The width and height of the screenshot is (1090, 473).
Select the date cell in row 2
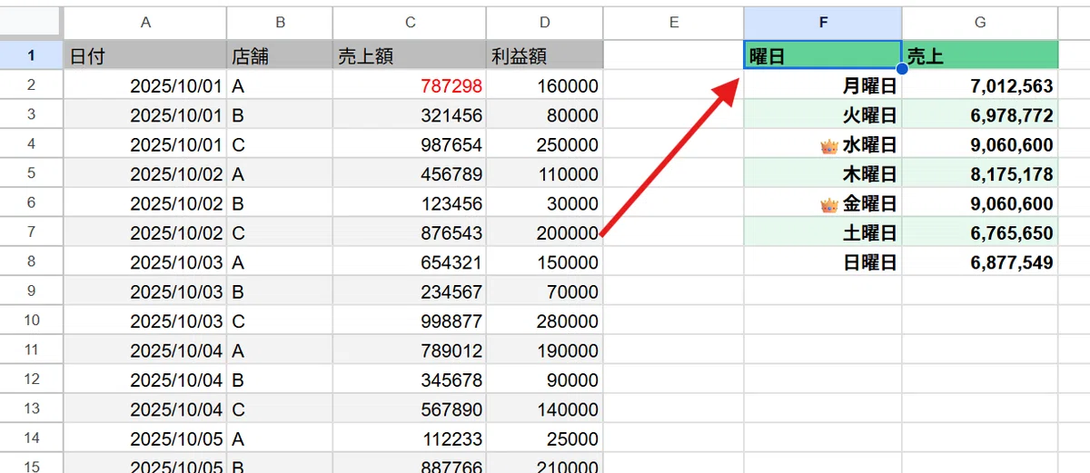tap(145, 86)
